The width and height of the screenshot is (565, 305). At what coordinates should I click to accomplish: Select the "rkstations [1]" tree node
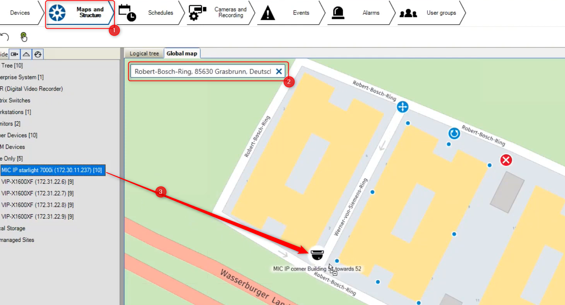[16, 112]
